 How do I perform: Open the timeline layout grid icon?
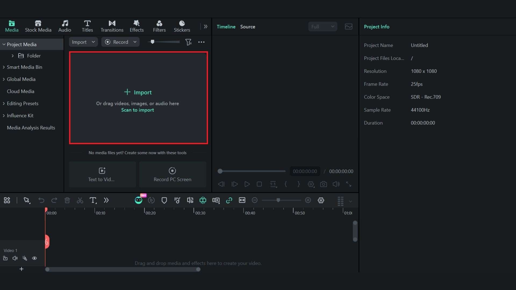[x=7, y=200]
